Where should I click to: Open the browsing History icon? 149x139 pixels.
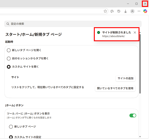point(119,11)
